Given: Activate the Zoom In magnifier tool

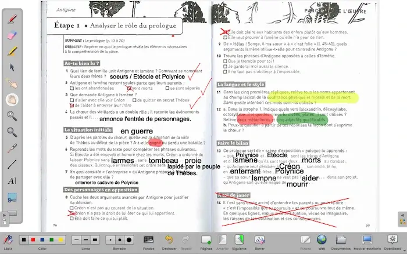Looking at the screenshot, I should click(x=11, y=116).
